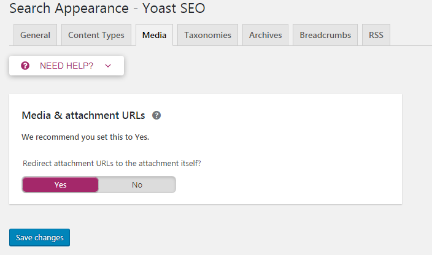Go to the Taxonomies tab
The height and width of the screenshot is (255, 432).
207,35
